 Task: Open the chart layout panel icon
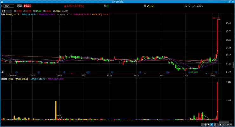215,124
